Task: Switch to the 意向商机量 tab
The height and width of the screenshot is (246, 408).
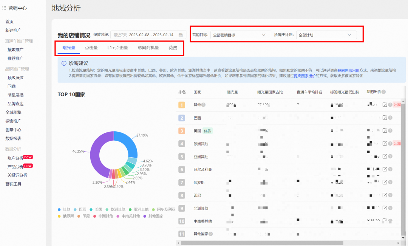Action: pyautogui.click(x=148, y=48)
